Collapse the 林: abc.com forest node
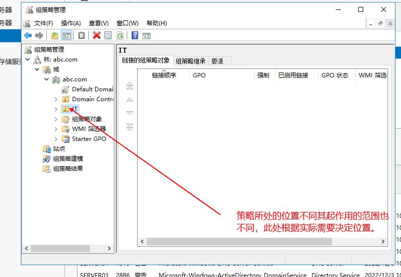Screen dimensions: 401x277 (28, 60)
